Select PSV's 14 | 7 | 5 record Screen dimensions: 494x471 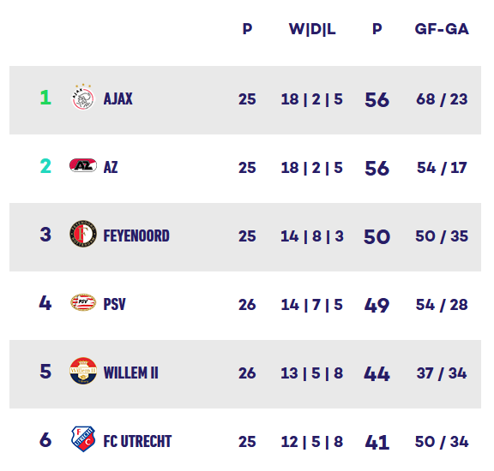click(312, 305)
